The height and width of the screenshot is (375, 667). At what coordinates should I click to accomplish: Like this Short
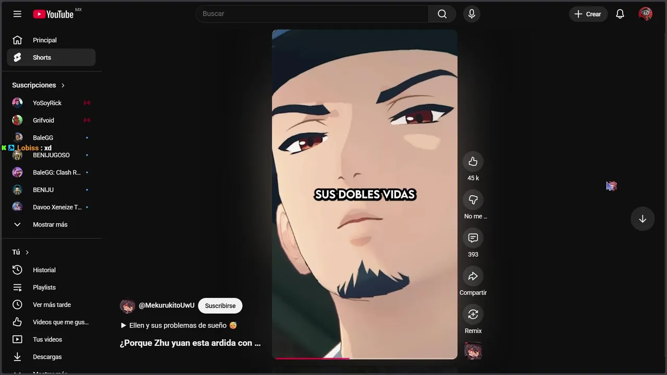click(473, 161)
